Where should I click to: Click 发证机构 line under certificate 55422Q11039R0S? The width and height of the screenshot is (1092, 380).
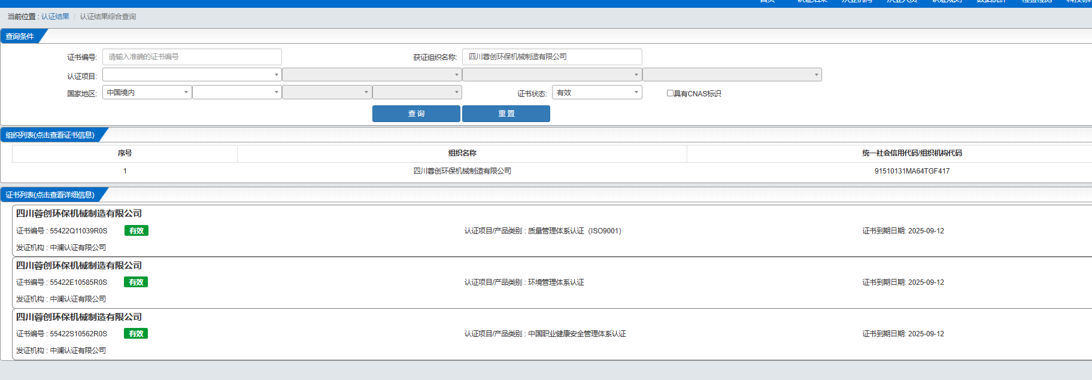click(61, 248)
